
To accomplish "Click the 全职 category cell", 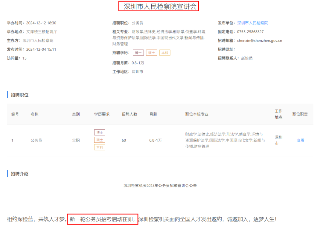I will 76,140.
